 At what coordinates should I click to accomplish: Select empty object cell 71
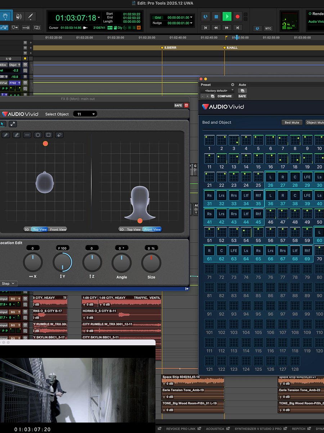point(210,269)
